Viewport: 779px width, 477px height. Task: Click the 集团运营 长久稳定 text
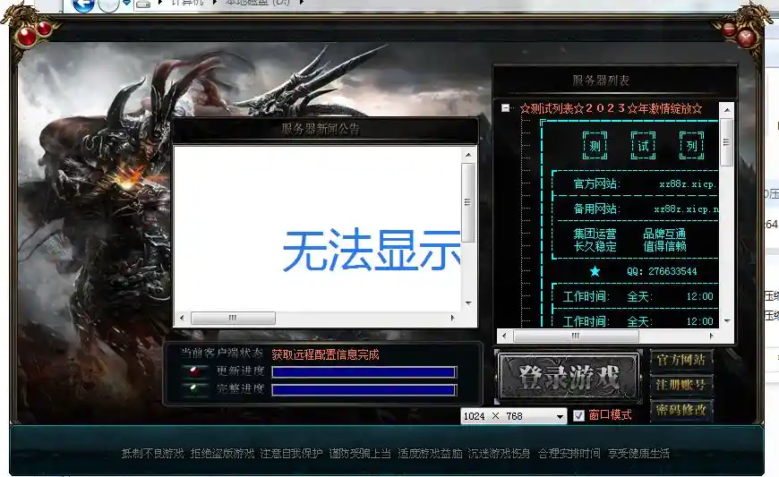[x=595, y=240]
